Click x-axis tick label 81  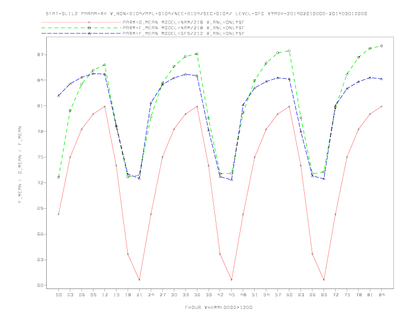370,295
